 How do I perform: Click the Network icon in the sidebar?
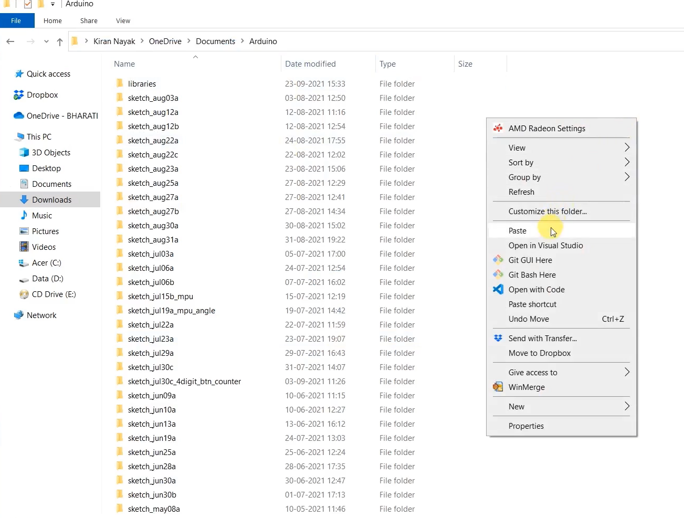[19, 315]
